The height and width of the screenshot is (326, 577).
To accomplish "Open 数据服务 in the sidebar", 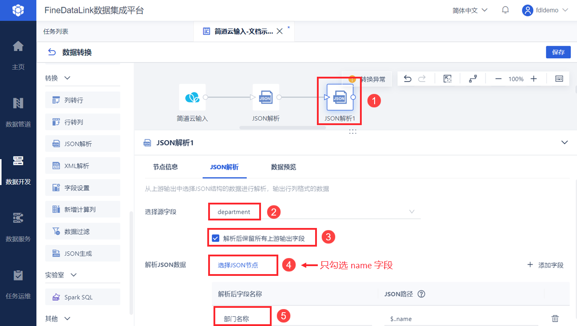I will pyautogui.click(x=18, y=227).
